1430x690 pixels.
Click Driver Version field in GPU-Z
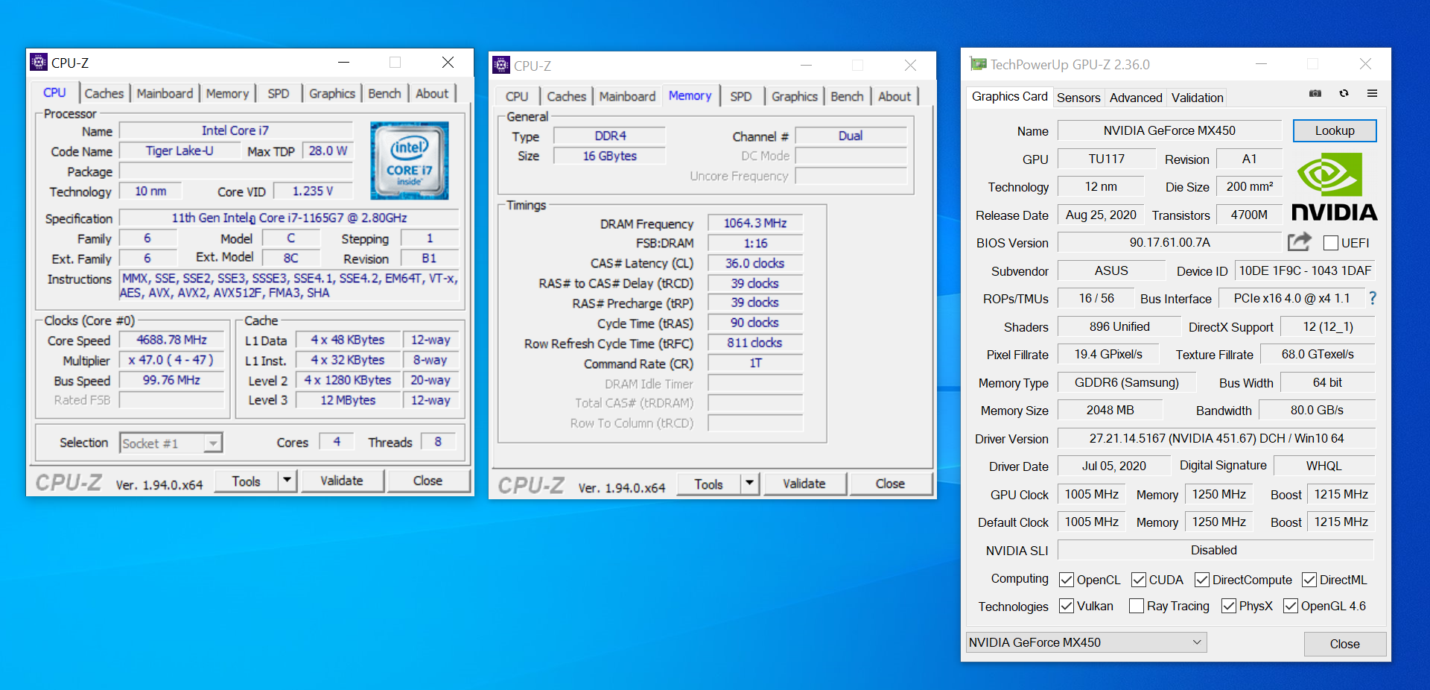click(x=1216, y=438)
